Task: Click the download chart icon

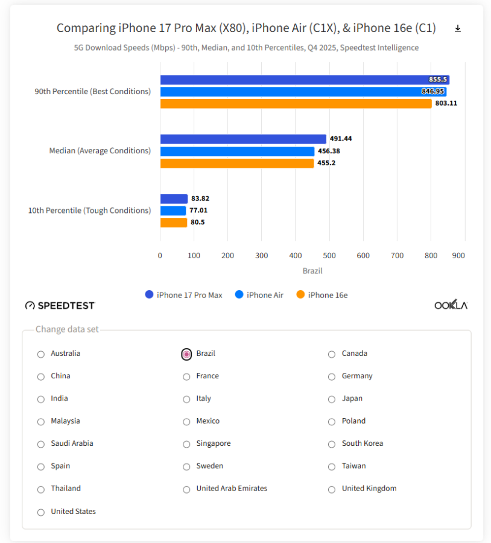Action: 458,28
